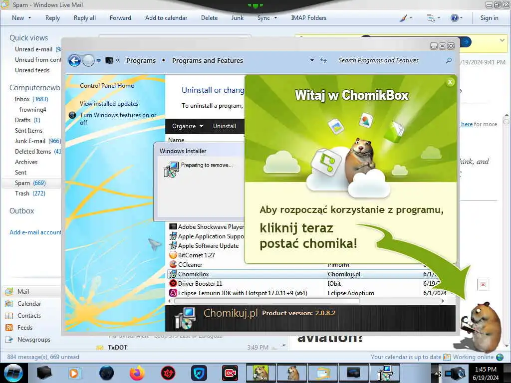Click the address bar refresh icon
The image size is (511, 383).
point(323,60)
